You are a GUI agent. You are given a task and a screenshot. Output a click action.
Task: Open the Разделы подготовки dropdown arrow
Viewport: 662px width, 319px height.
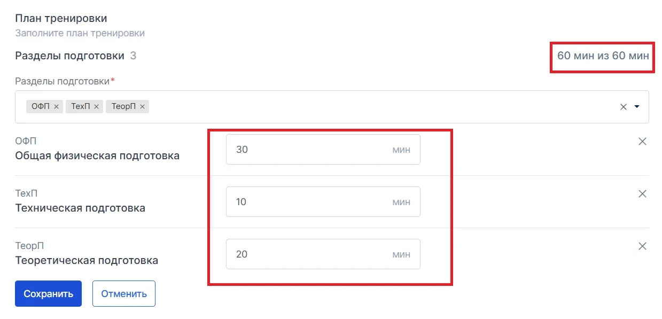pos(637,107)
